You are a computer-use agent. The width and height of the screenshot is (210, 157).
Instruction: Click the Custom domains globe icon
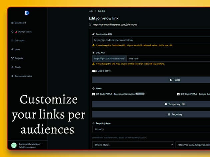click(x=12, y=76)
